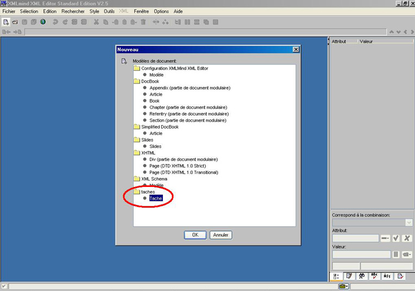This screenshot has width=415, height=291.
Task: Select the attributes checklist tab icon
Action: click(337, 276)
